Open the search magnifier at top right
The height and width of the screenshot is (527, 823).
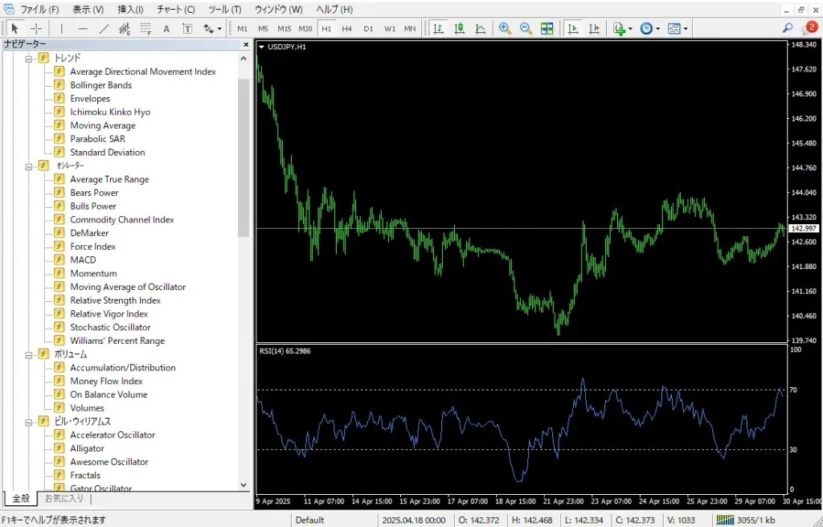click(x=788, y=28)
